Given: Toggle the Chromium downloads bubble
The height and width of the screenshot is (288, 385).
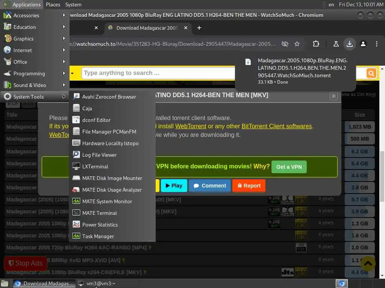Looking at the screenshot, I should pos(350,44).
